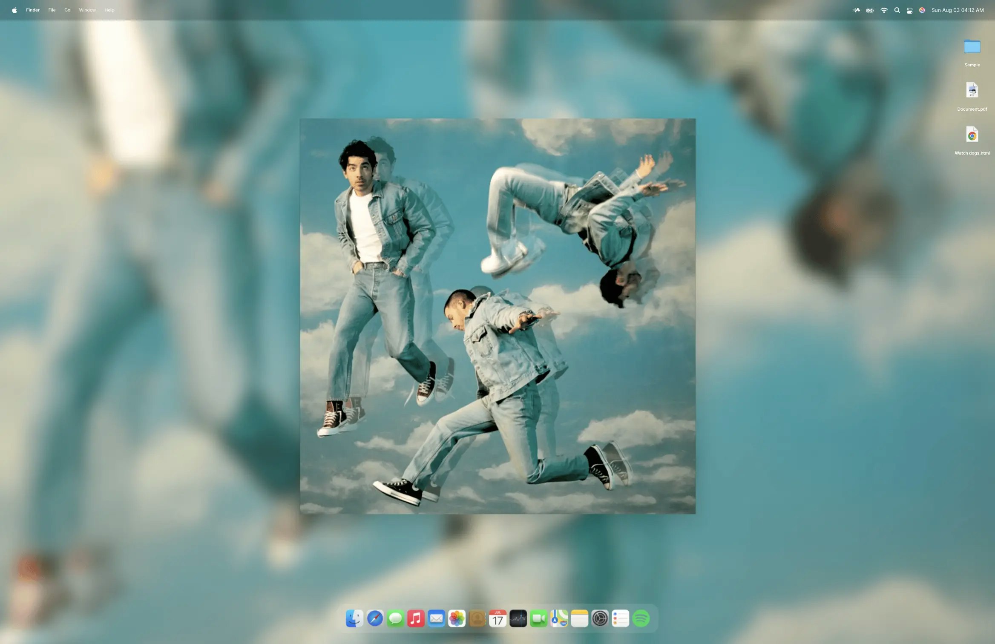
Task: Open Spotlight search in menu bar
Action: coord(897,10)
